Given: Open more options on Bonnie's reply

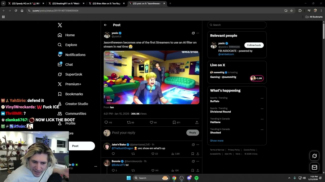Looking at the screenshot, I should [x=198, y=161].
